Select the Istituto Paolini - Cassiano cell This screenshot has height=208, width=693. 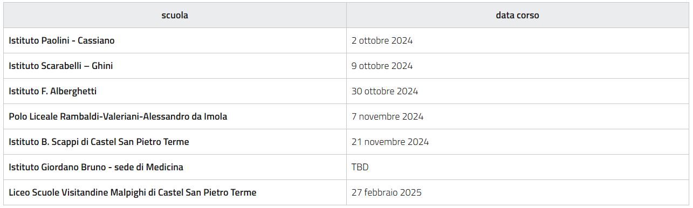click(x=175, y=40)
